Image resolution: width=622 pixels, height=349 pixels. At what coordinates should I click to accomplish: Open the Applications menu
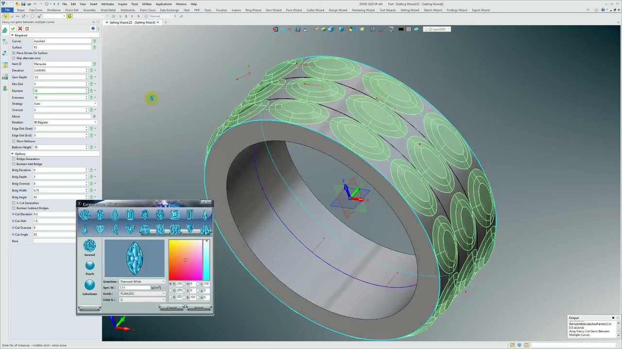click(164, 4)
